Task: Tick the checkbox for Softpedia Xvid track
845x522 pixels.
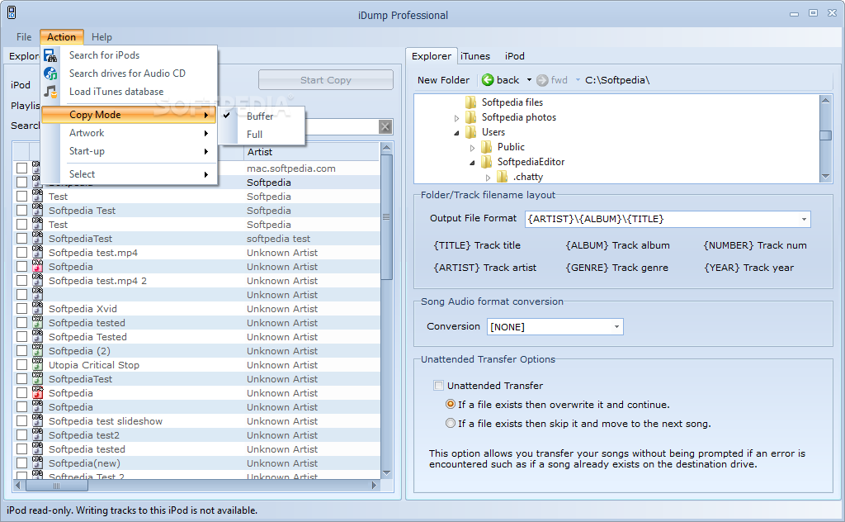Action: pyautogui.click(x=21, y=308)
